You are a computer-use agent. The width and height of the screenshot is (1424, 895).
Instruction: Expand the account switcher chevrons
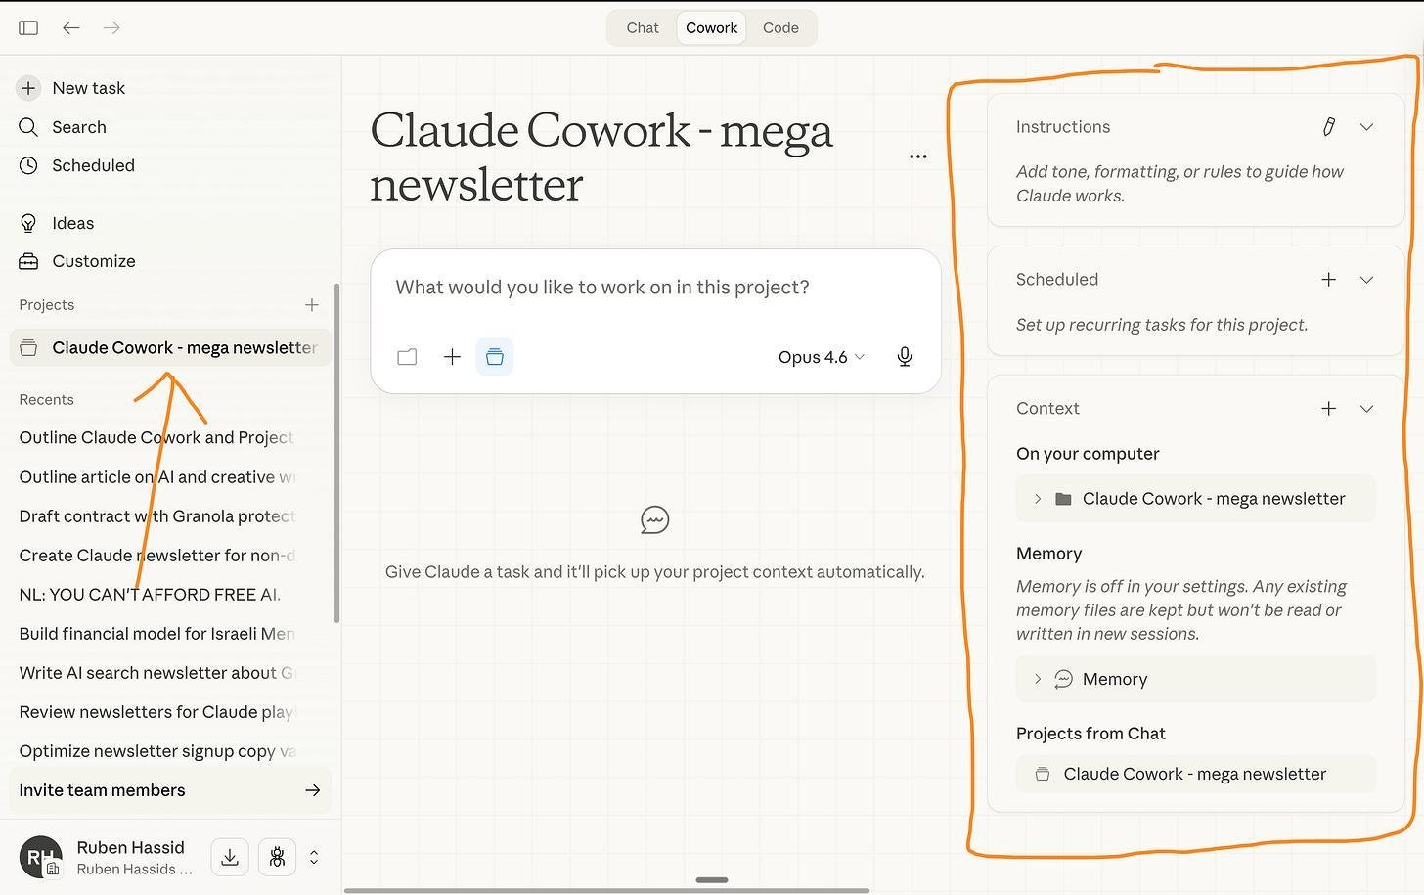tap(314, 857)
